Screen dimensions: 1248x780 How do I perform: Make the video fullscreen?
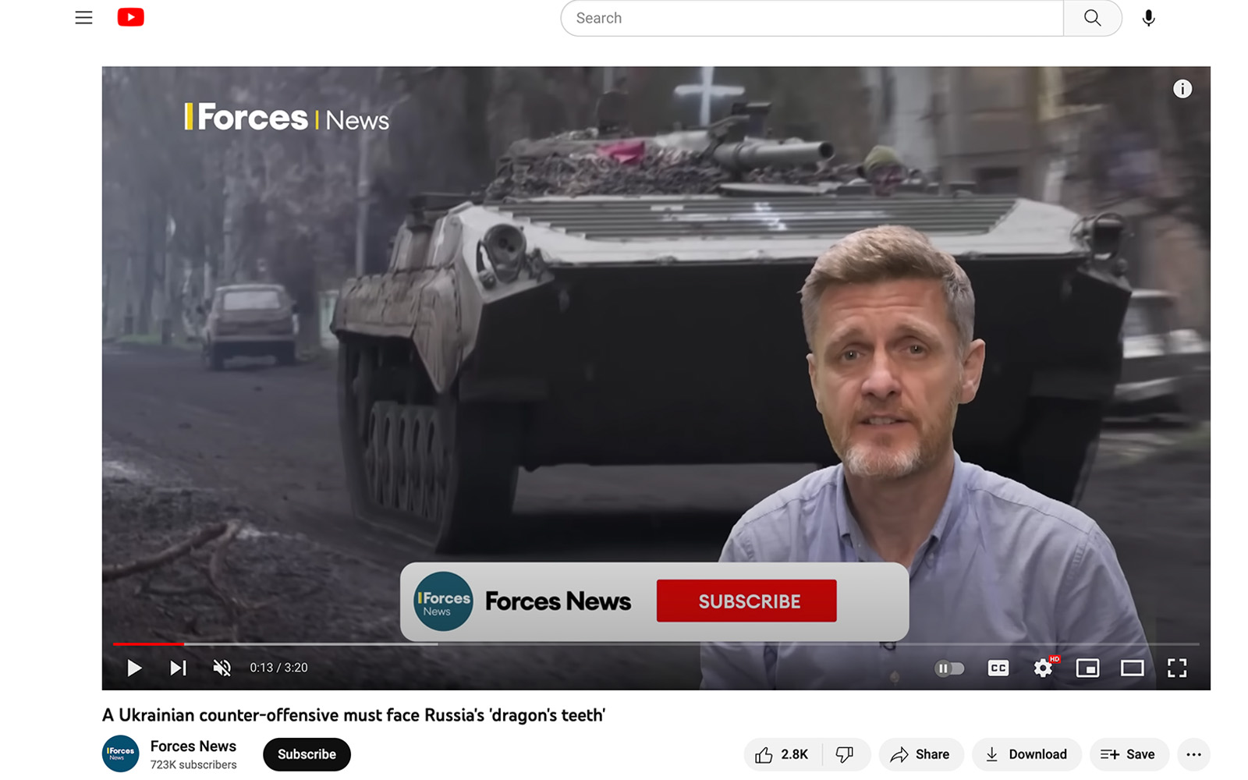tap(1176, 668)
